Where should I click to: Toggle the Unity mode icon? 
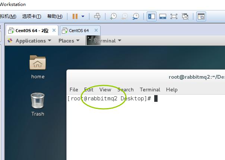(x=185, y=16)
